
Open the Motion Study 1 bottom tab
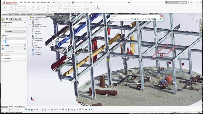pyautogui.click(x=19, y=107)
